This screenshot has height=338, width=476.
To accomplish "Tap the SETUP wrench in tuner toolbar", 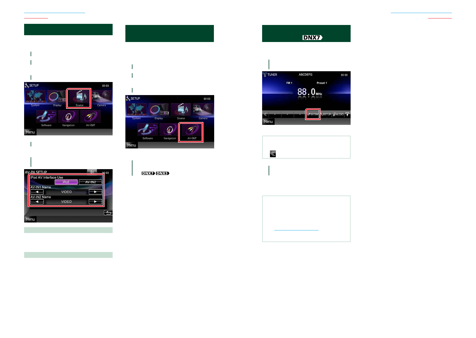I will (x=326, y=114).
